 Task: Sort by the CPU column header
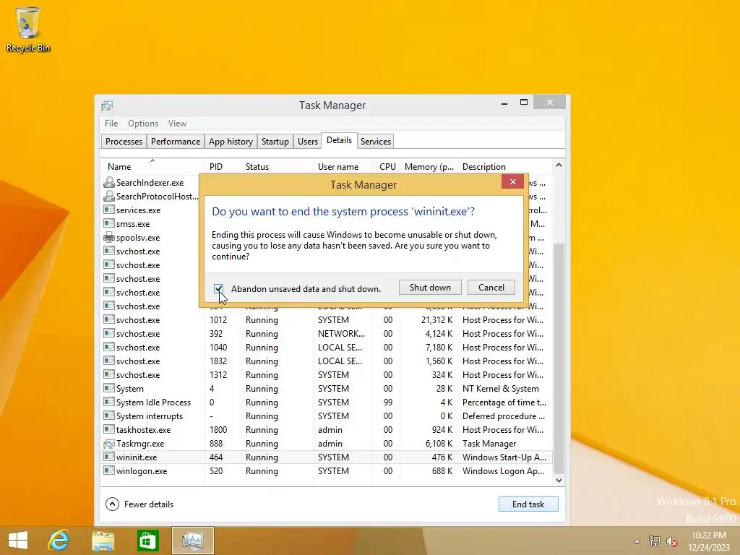pyautogui.click(x=386, y=167)
